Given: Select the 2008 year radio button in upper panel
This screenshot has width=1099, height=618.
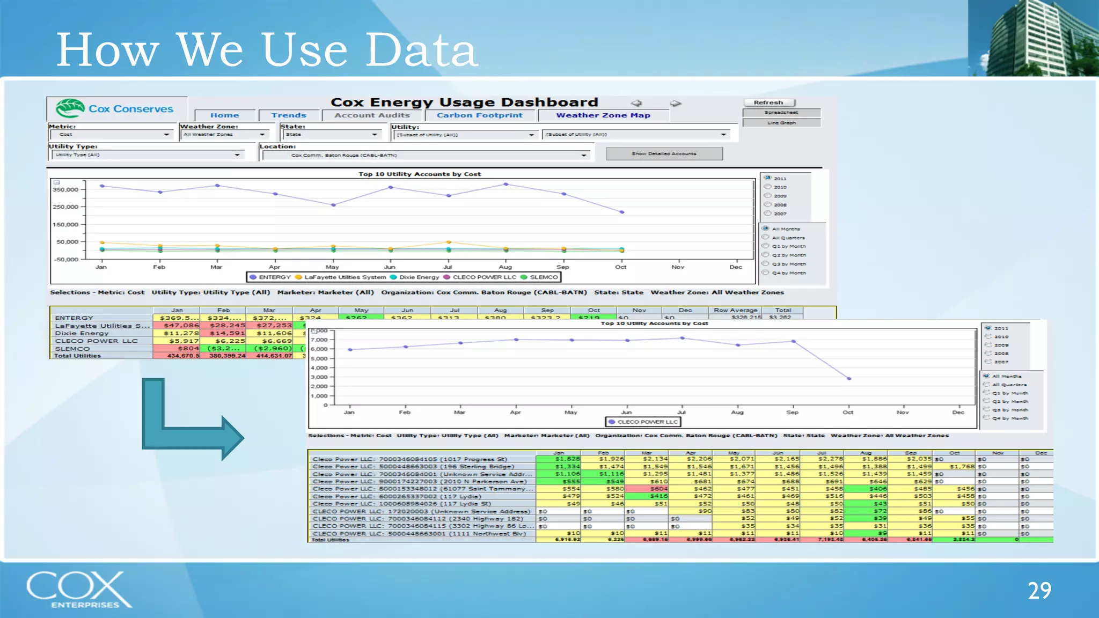Looking at the screenshot, I should pos(767,204).
